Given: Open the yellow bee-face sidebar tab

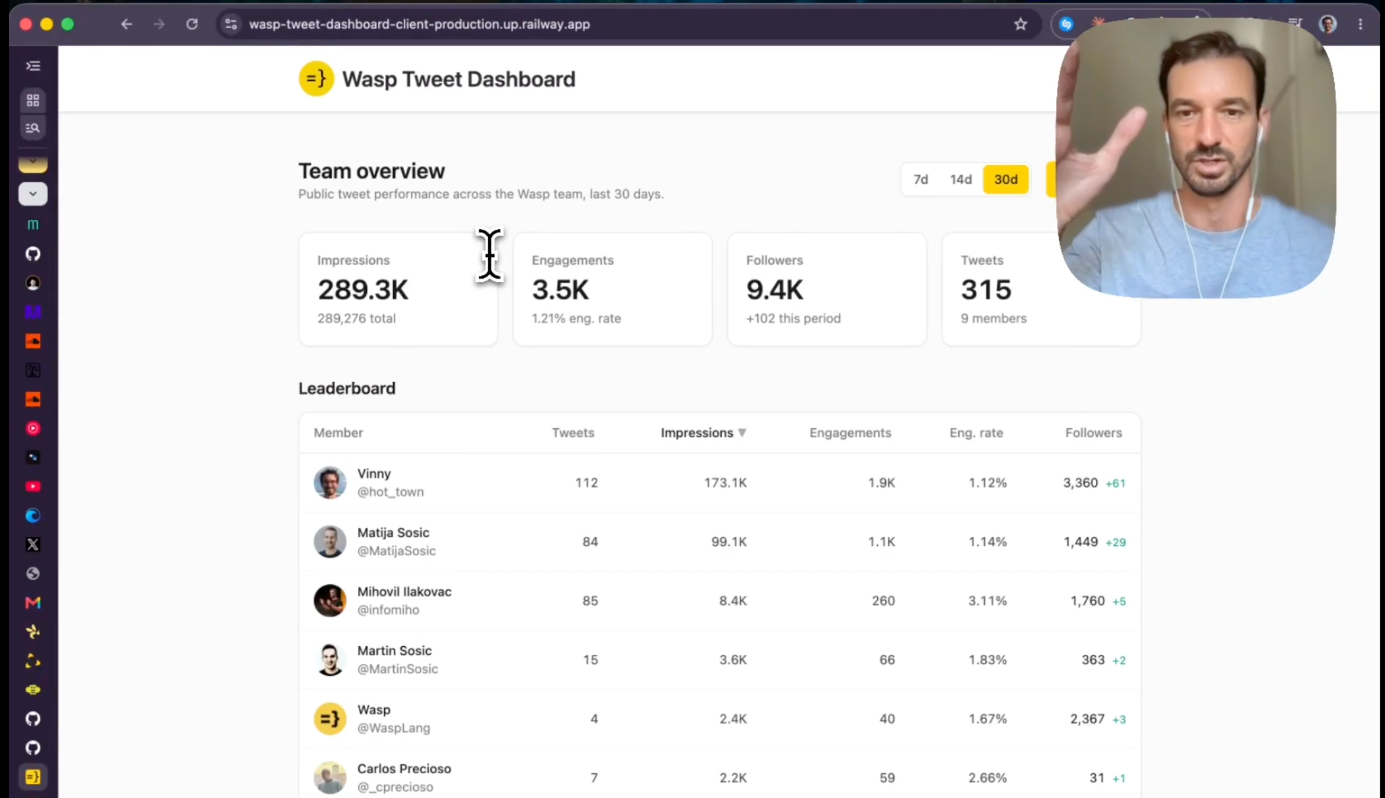Looking at the screenshot, I should pyautogui.click(x=33, y=690).
